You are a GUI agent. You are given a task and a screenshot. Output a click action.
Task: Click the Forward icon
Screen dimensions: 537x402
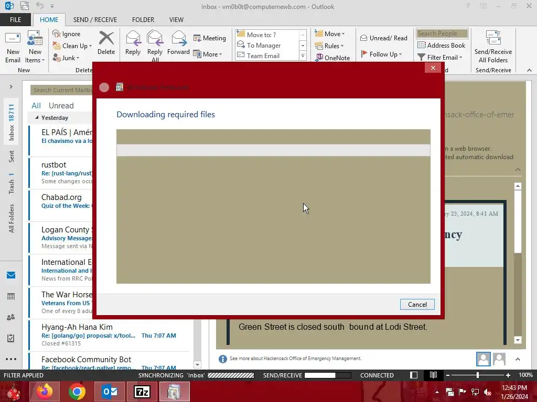click(x=178, y=38)
